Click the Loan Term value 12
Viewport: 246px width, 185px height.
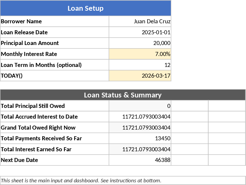click(140, 65)
